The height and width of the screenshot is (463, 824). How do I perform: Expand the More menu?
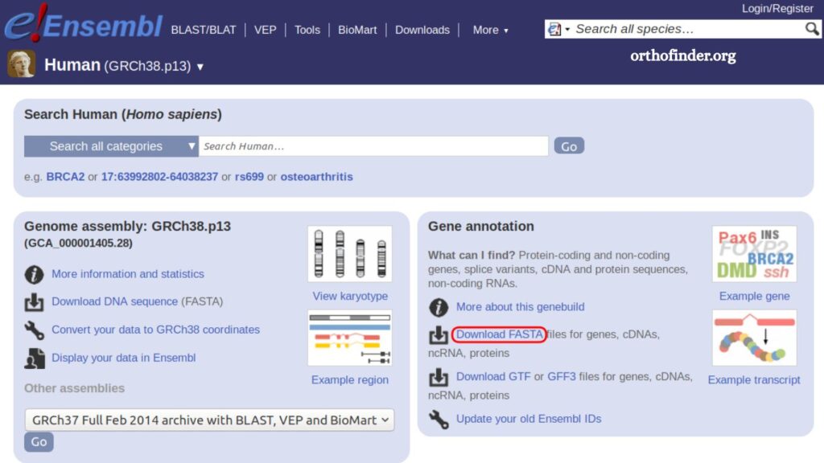coord(490,30)
